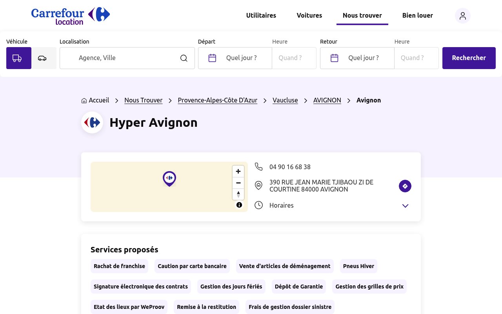Open directions with the purple route button
The width and height of the screenshot is (502, 314).
pos(405,186)
